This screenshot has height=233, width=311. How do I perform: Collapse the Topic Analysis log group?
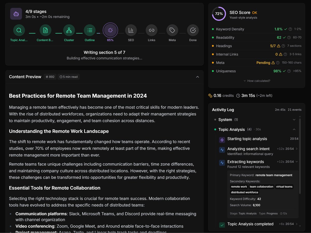coord(294,129)
